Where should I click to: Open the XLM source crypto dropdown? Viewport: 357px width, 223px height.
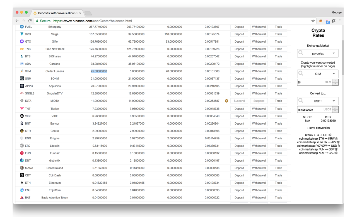click(x=318, y=74)
